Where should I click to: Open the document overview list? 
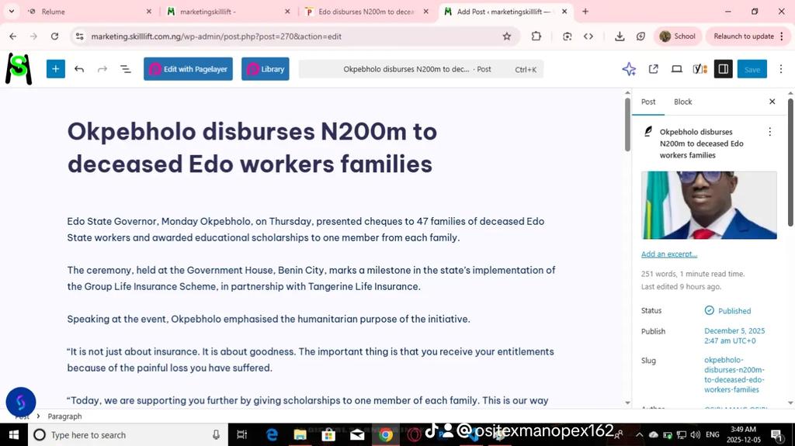pyautogui.click(x=125, y=69)
